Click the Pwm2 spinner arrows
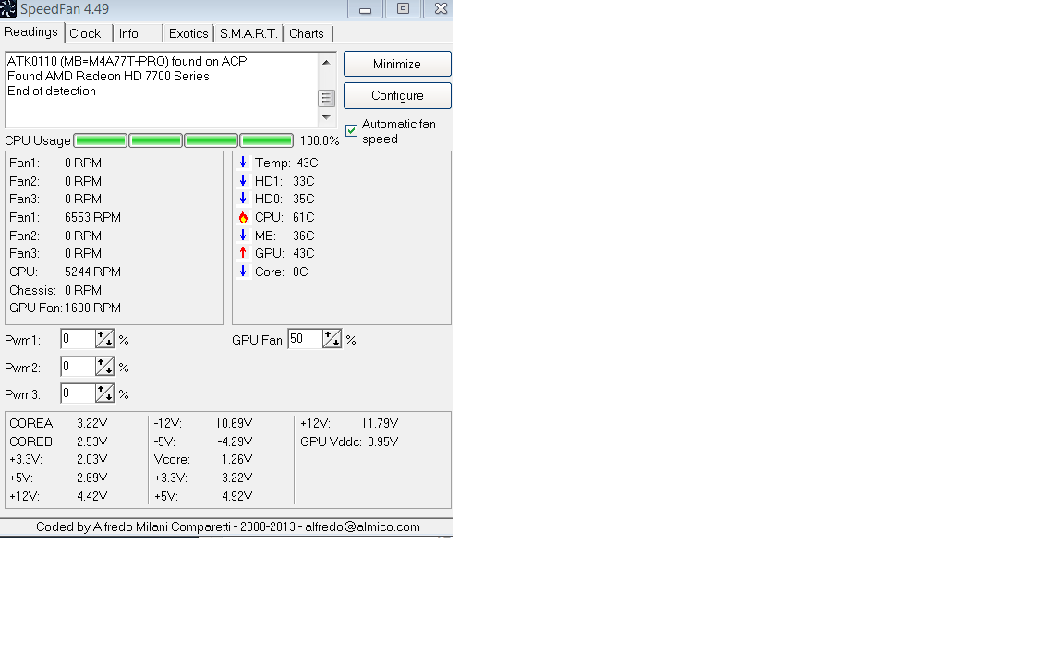 [x=104, y=367]
